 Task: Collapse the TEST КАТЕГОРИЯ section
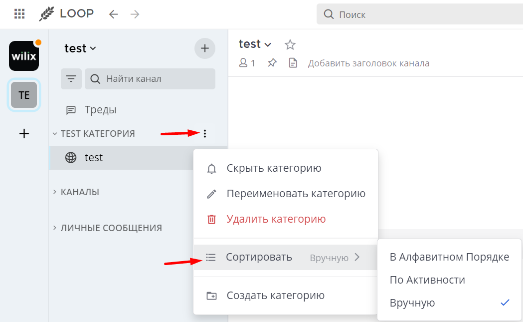coord(55,133)
